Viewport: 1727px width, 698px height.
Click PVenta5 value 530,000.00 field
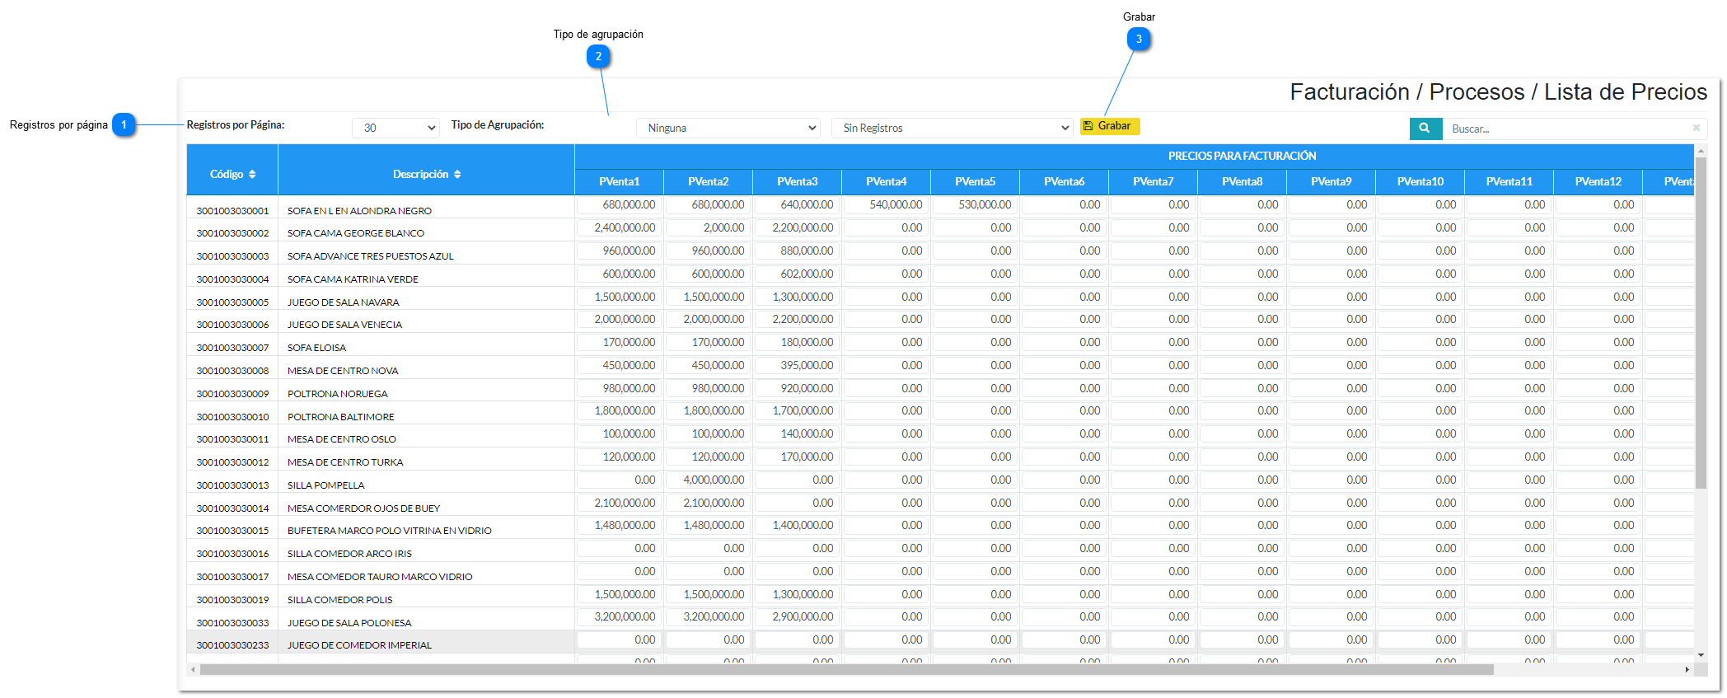pyautogui.click(x=975, y=205)
